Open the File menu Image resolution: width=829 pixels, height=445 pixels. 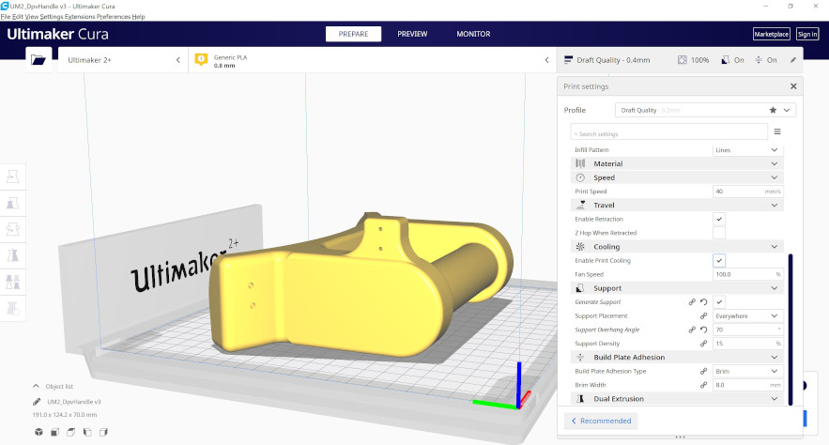(x=6, y=17)
